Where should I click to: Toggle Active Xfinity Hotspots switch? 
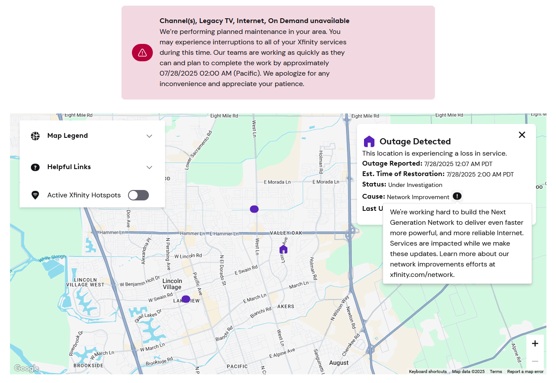(x=138, y=195)
